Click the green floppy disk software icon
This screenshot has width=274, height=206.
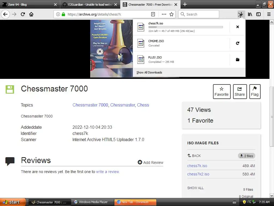10,89
